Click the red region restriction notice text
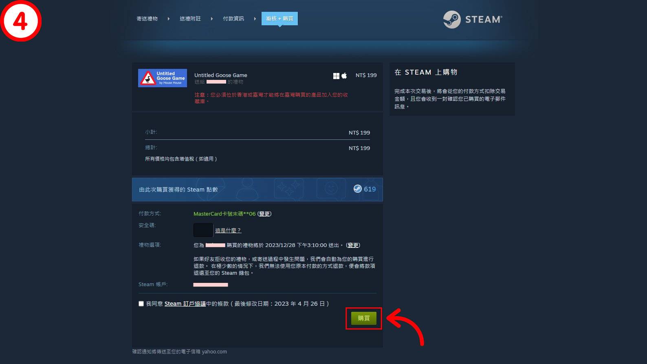This screenshot has height=364, width=647. coord(271,98)
